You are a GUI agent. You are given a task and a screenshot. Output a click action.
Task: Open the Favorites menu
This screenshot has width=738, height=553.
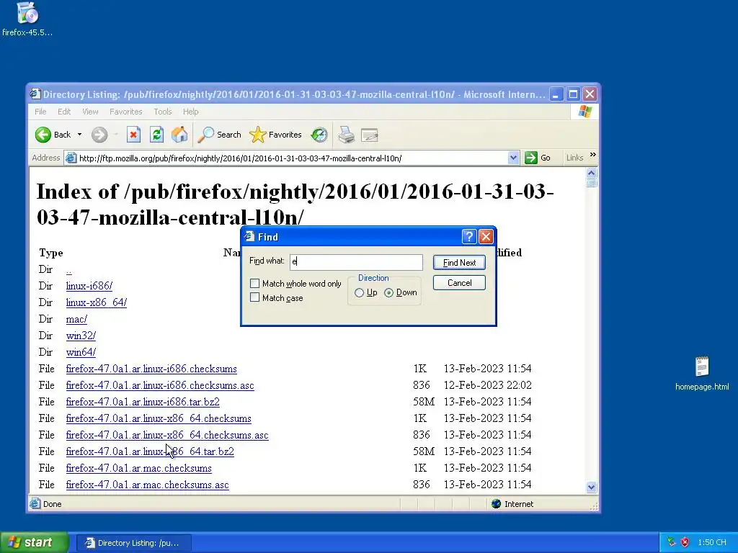point(125,112)
